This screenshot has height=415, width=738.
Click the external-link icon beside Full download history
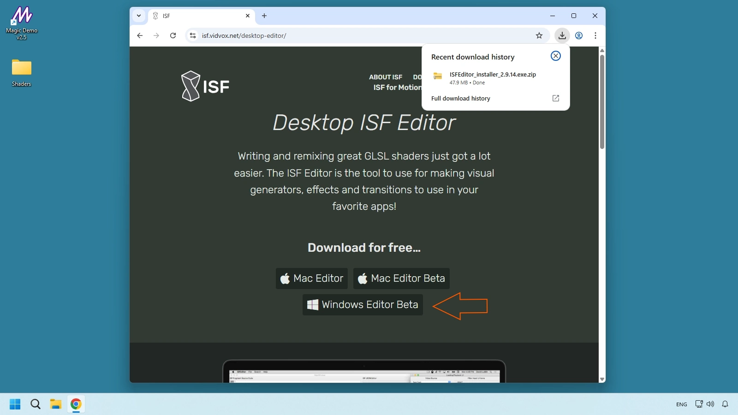pos(556,98)
